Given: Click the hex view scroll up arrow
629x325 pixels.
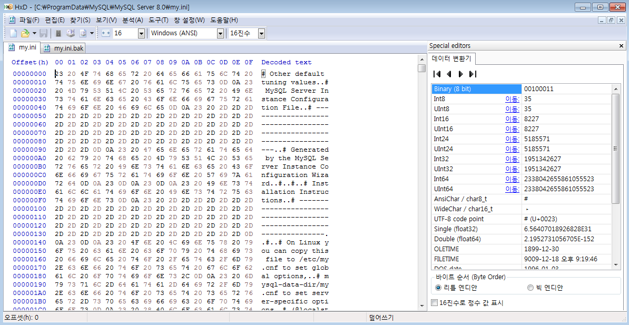Looking at the screenshot, I should pyautogui.click(x=421, y=59).
